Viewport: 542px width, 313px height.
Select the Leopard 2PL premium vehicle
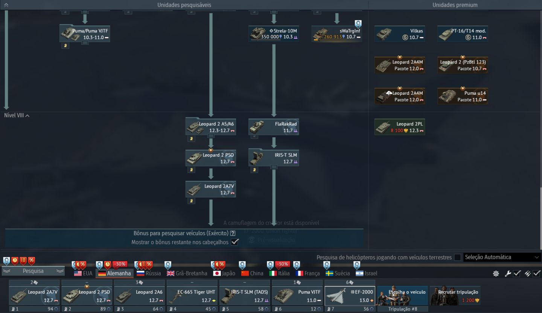click(x=400, y=127)
